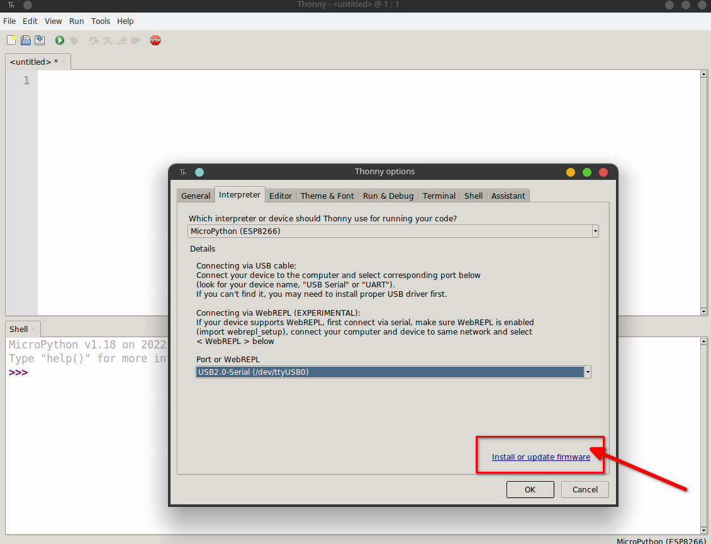Click the MicroPython (ESP8266) status bar label

(661, 541)
